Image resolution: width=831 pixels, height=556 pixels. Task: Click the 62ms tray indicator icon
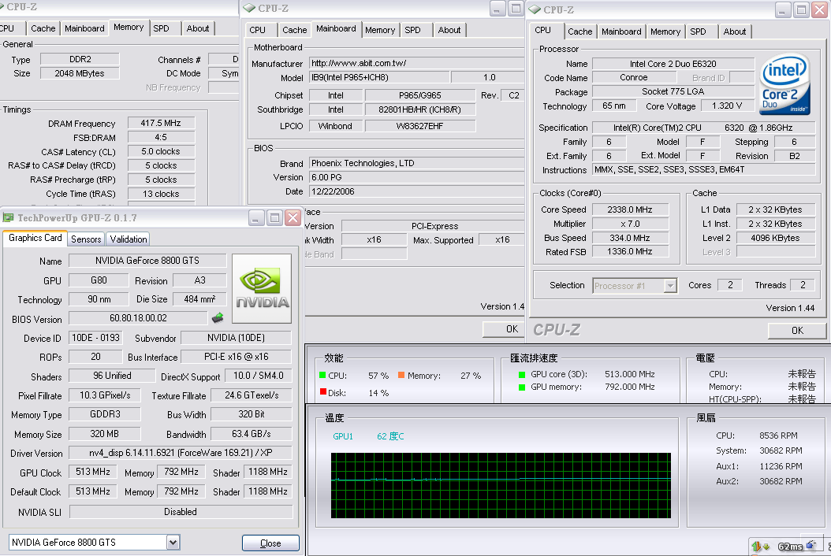coord(790,546)
